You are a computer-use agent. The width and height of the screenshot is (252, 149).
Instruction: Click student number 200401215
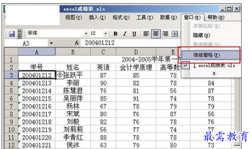click(x=37, y=98)
